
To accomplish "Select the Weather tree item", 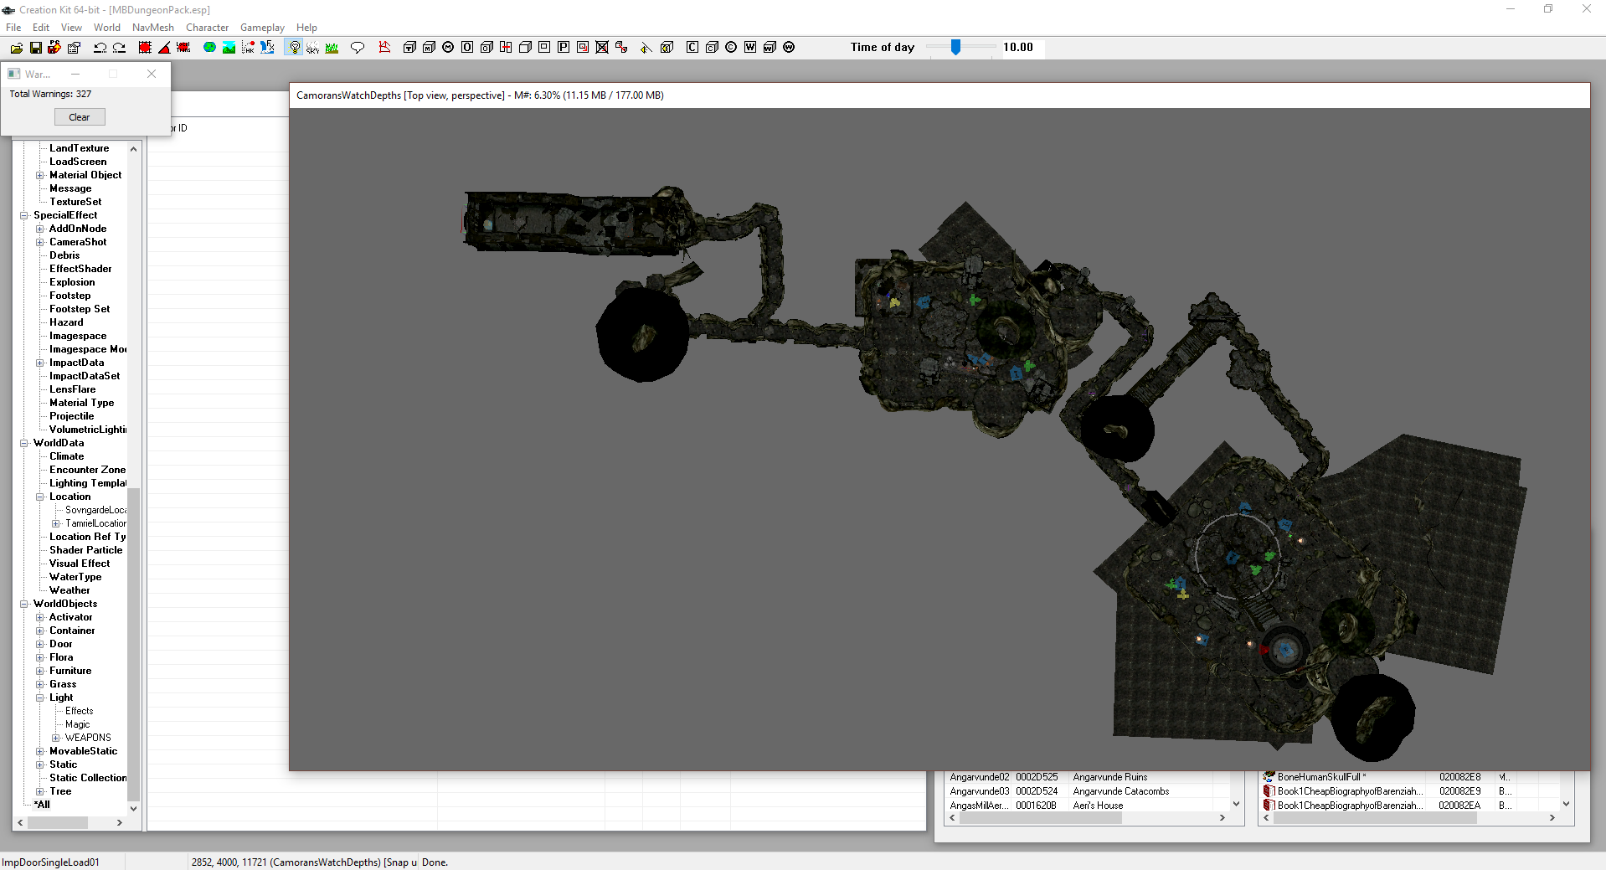I will click(x=69, y=590).
